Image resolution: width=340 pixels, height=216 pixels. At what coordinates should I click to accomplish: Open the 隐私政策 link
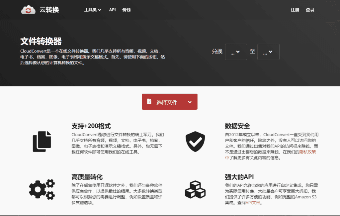click(x=307, y=152)
